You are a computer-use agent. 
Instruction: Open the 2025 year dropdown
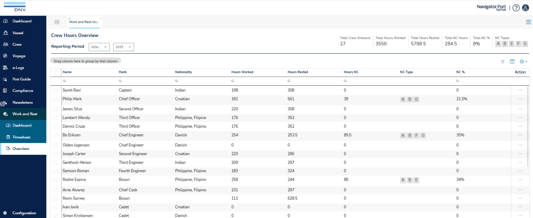(x=123, y=47)
